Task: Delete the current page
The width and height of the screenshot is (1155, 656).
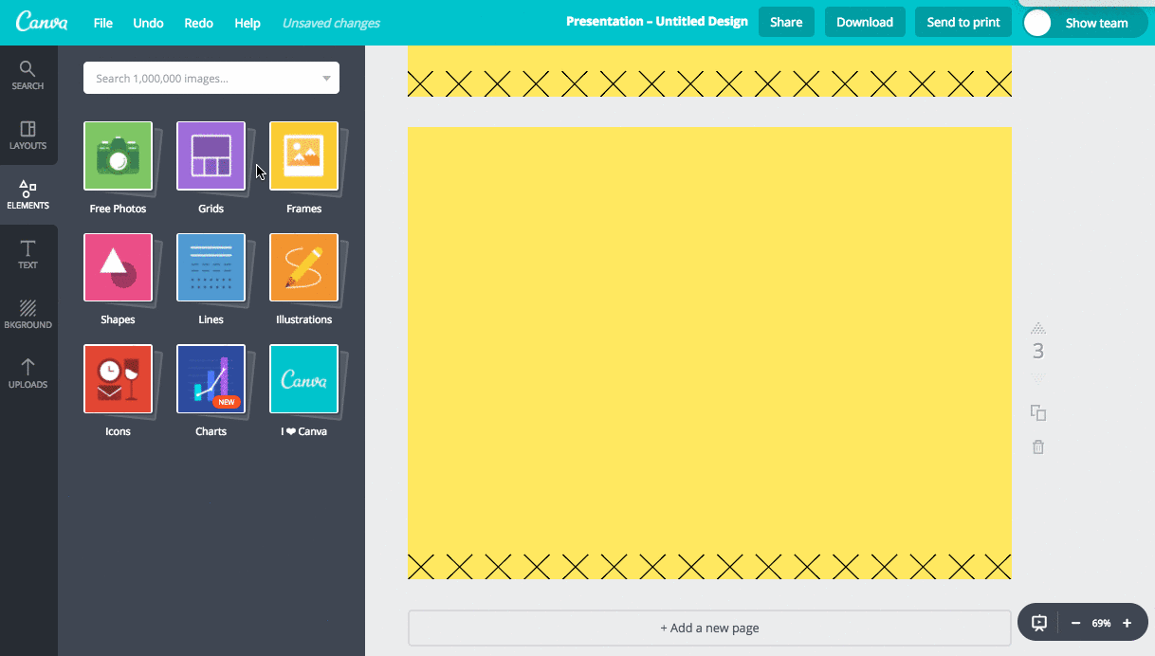Action: pos(1037,446)
